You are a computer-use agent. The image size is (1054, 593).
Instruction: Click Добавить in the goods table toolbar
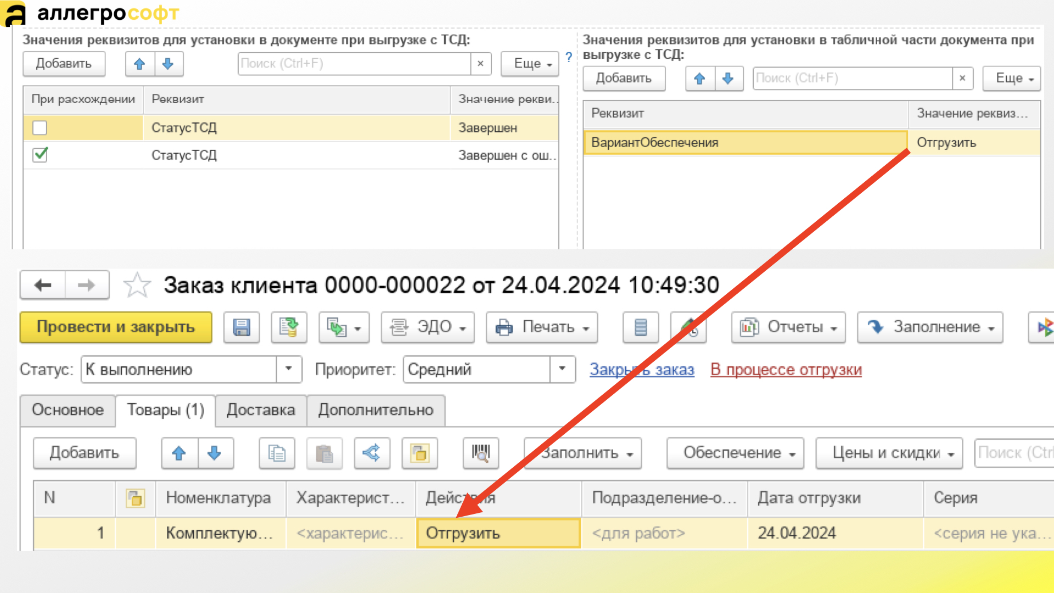coord(85,453)
